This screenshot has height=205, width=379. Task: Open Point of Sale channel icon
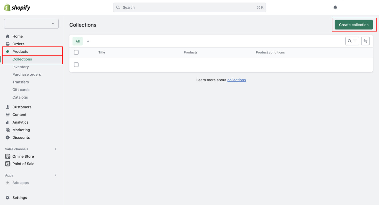(8, 164)
